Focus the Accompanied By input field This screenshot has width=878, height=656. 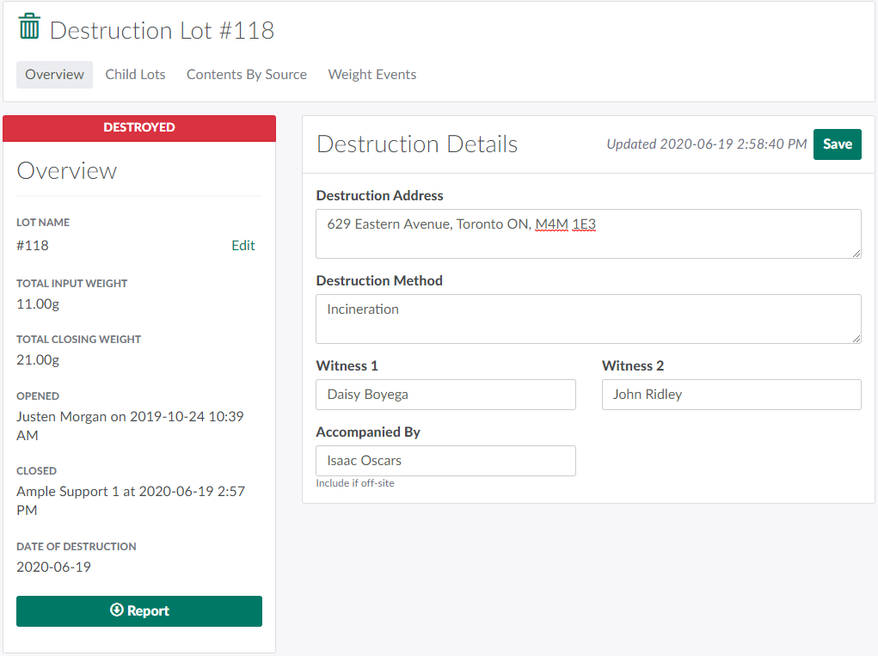click(445, 461)
